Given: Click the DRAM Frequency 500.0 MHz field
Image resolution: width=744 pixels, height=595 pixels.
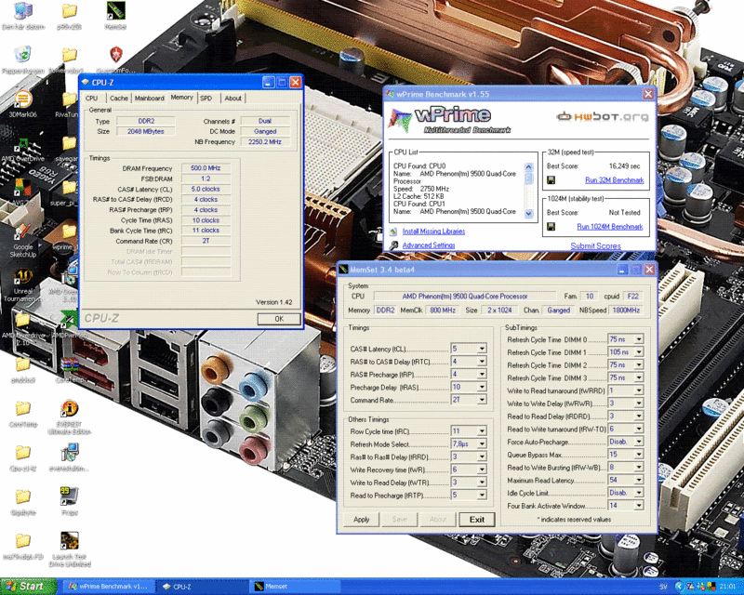Looking at the screenshot, I should pos(206,168).
